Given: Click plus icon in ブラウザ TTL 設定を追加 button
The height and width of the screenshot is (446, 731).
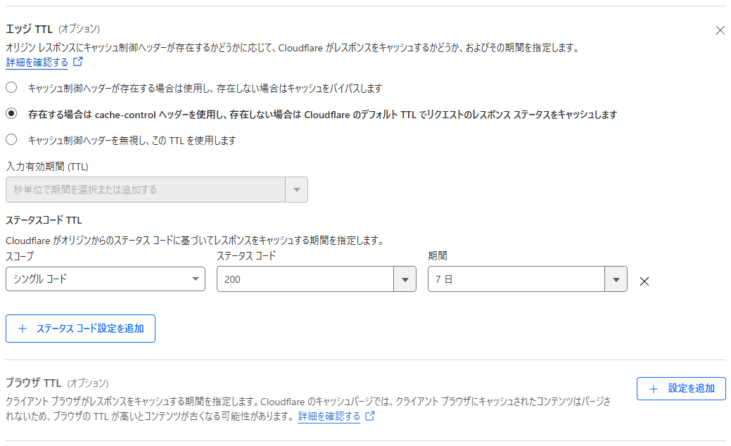Looking at the screenshot, I should [x=654, y=388].
